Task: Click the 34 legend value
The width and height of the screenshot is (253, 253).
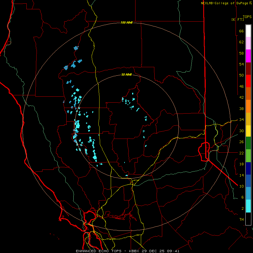Action: [x=241, y=120]
